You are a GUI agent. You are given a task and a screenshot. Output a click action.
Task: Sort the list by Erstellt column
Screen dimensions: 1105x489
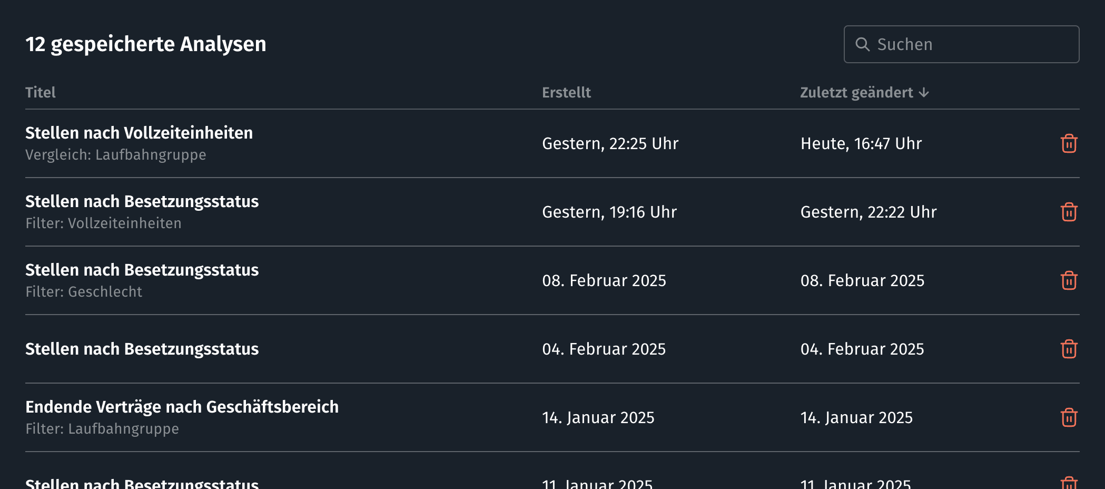(x=566, y=93)
